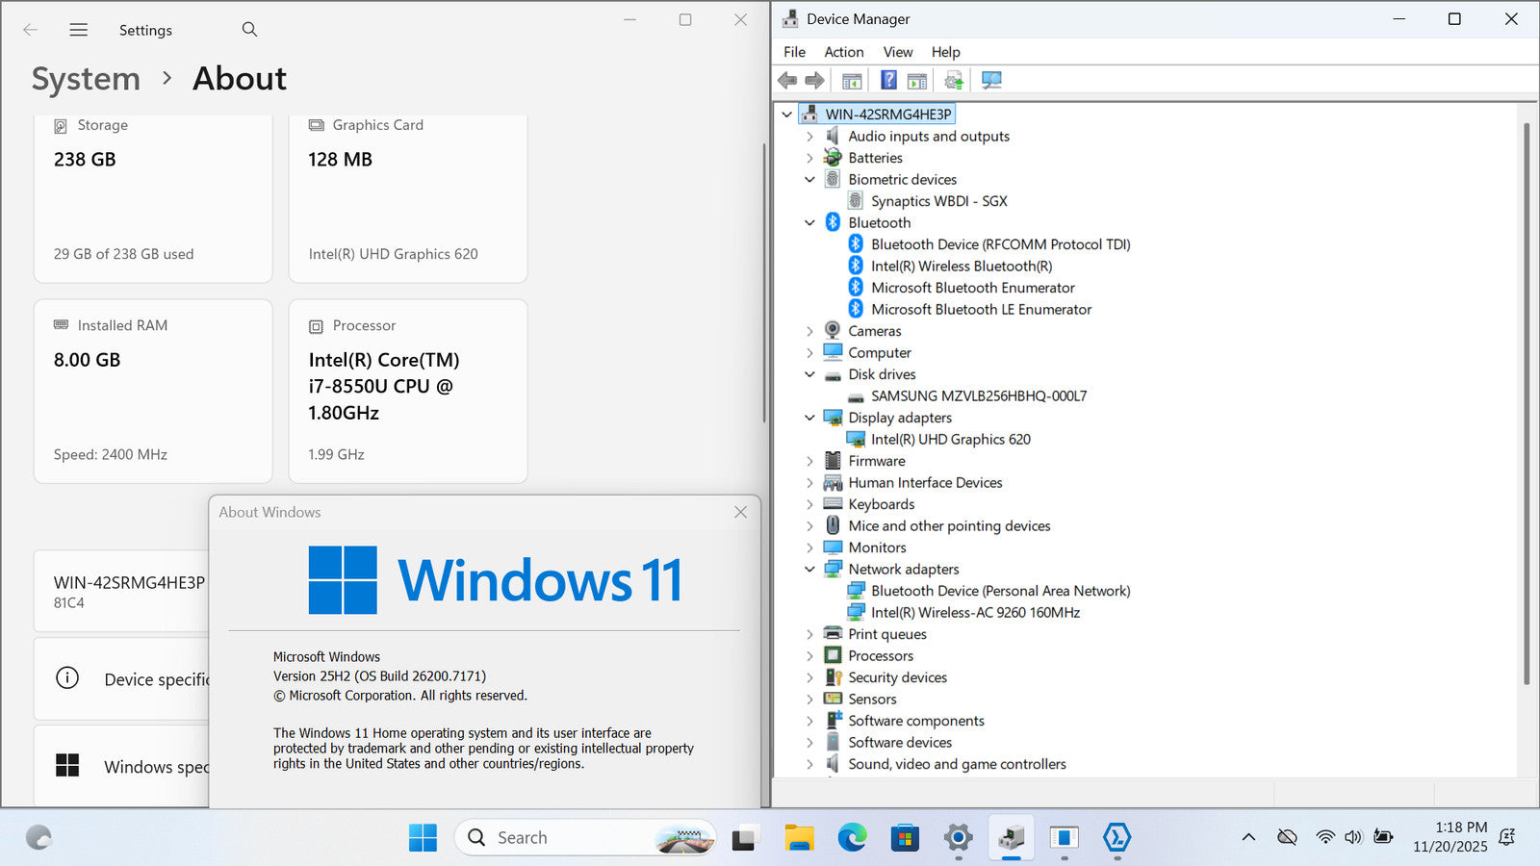The image size is (1540, 866).
Task: Collapse the Network adapters category
Action: (809, 570)
